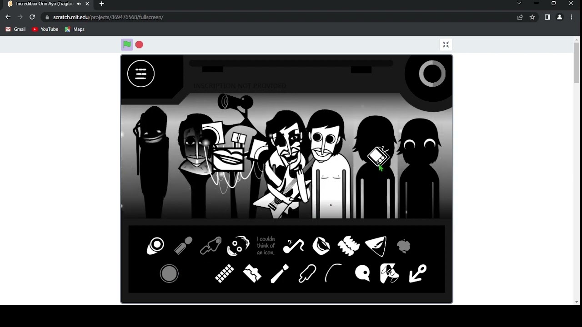Select the grayed outlined shovel sound icon

tap(211, 246)
